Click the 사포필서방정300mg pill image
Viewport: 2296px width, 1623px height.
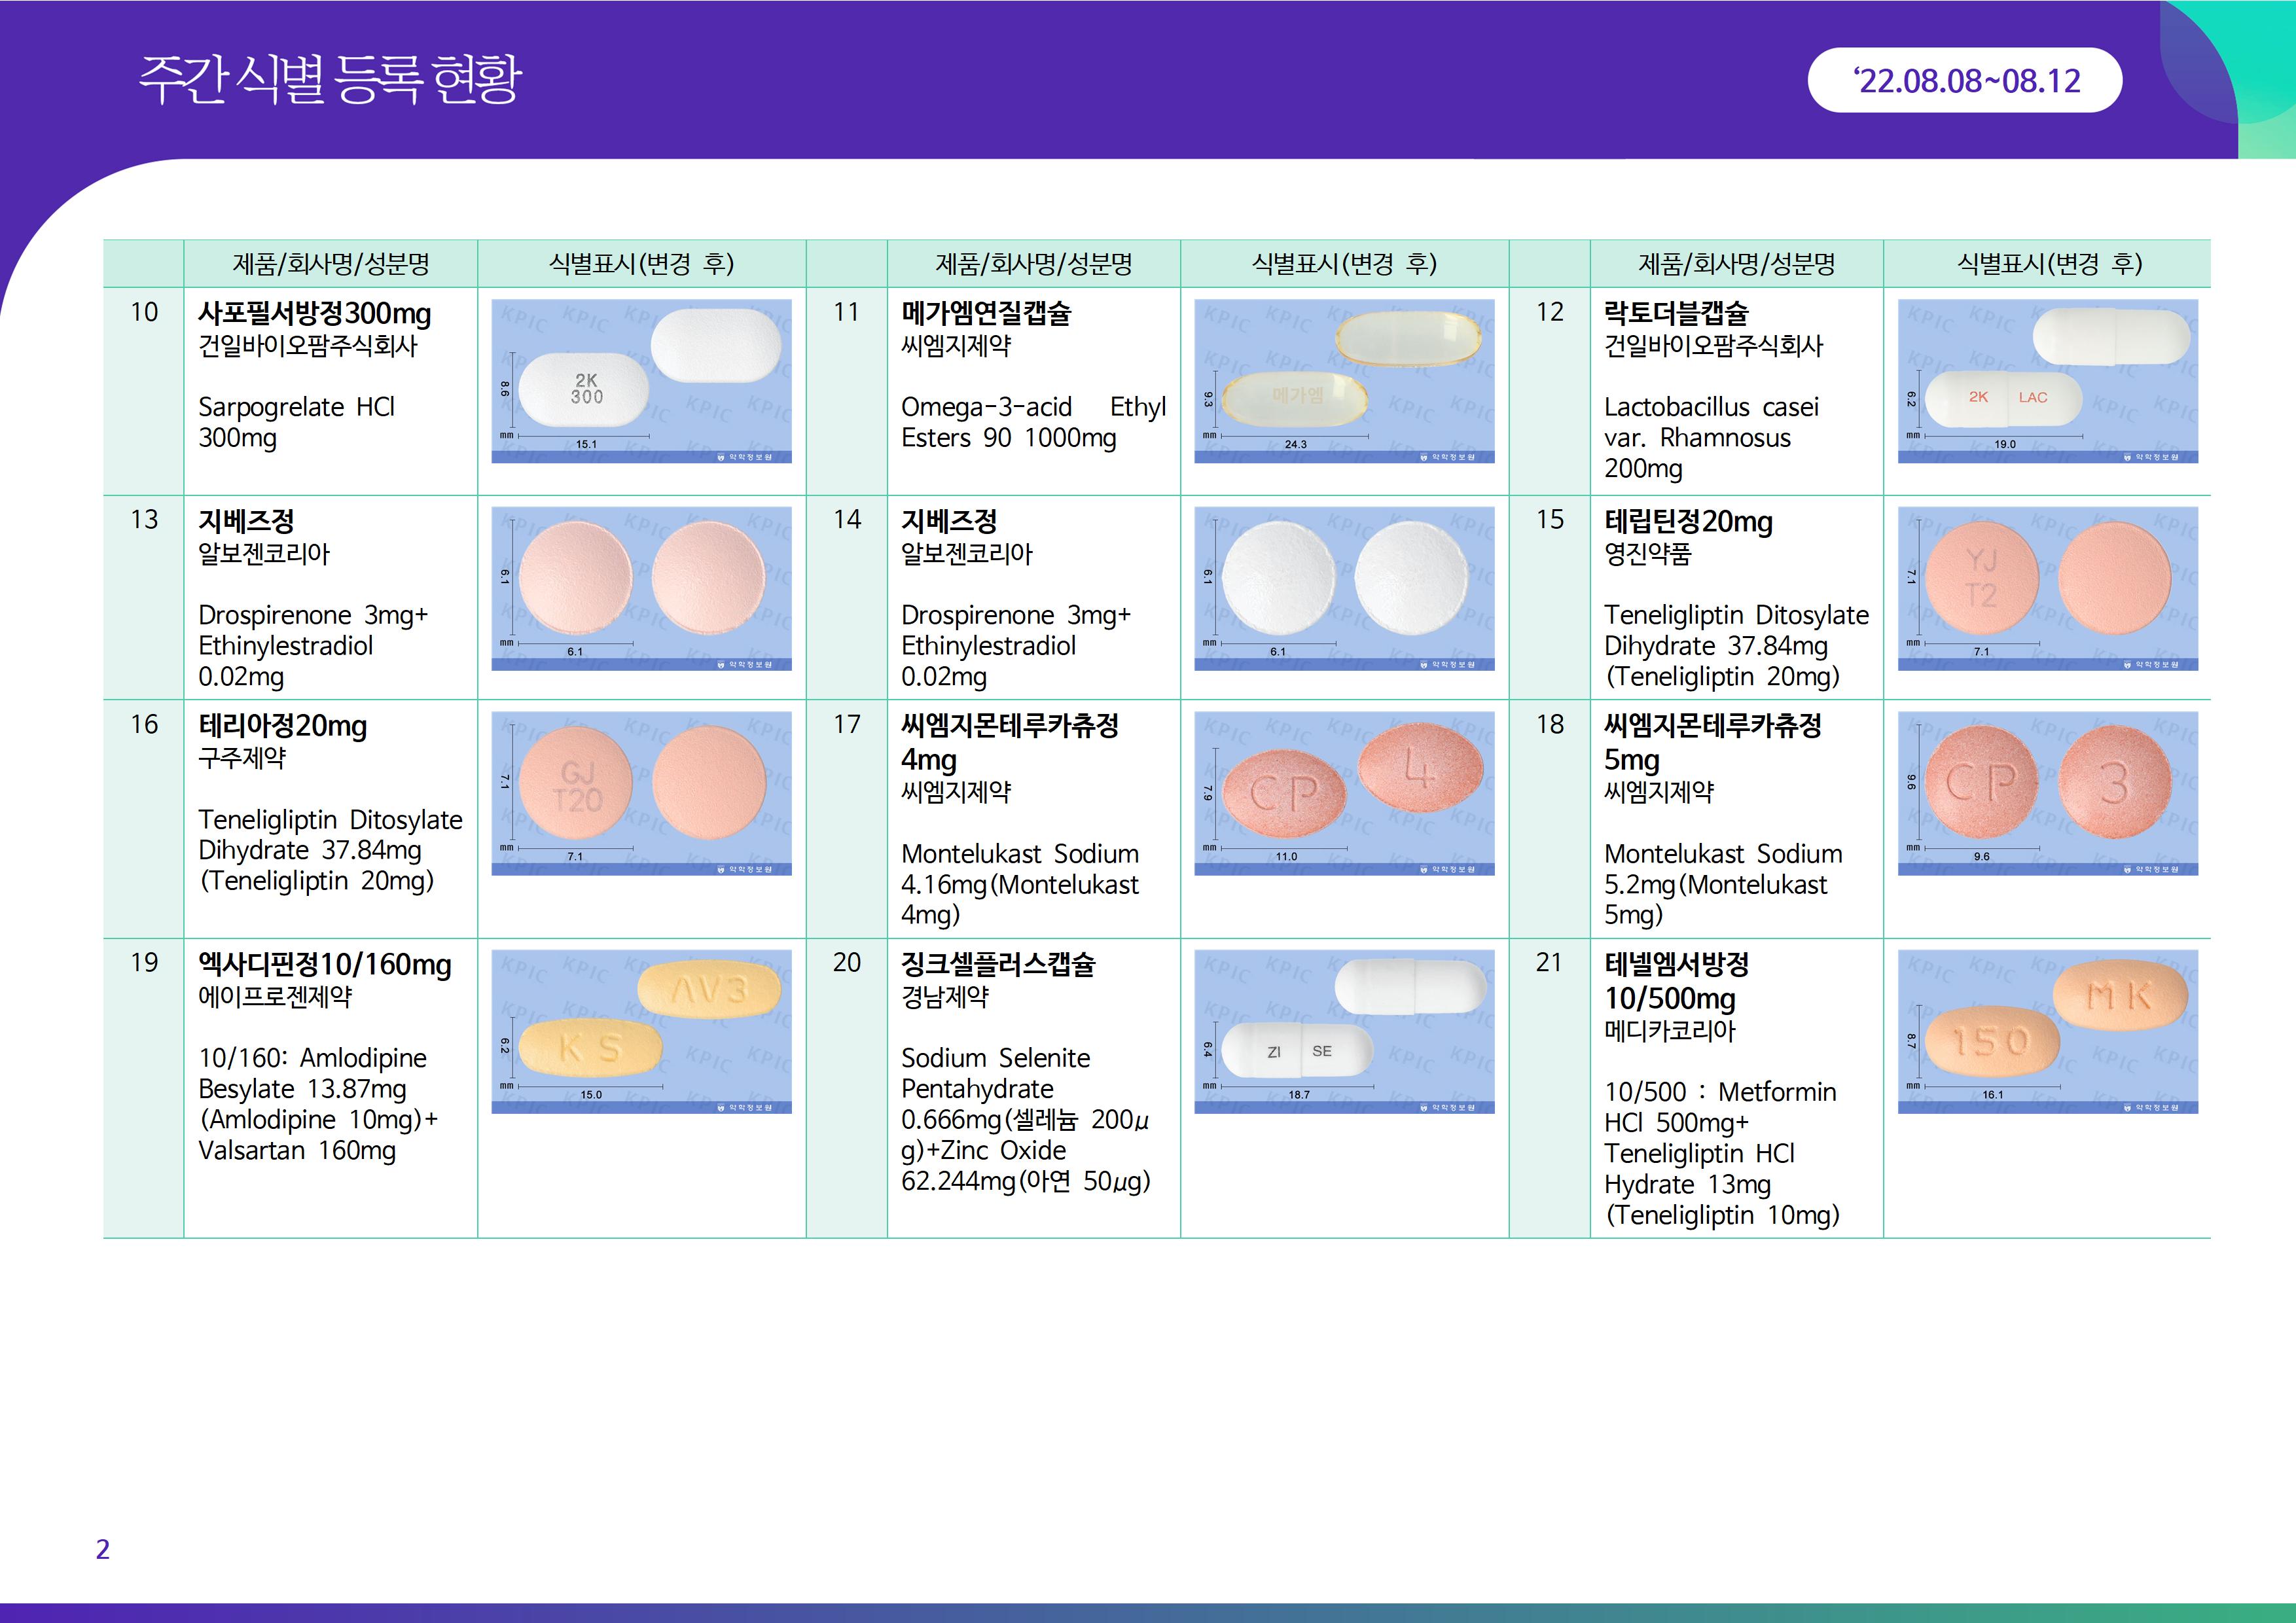(x=641, y=381)
